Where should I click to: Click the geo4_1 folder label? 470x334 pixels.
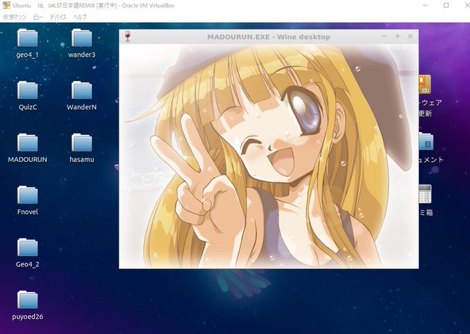[27, 55]
